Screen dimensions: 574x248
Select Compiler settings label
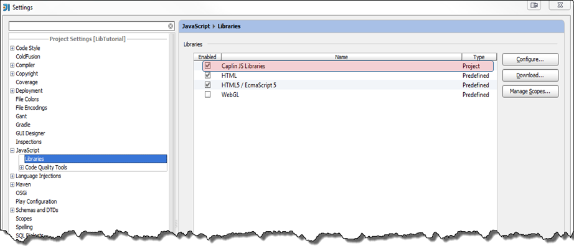[26, 65]
